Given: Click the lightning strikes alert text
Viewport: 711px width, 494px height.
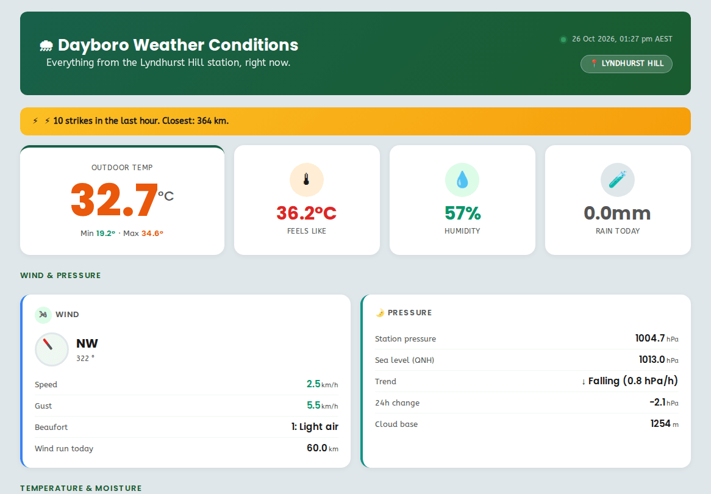Looking at the screenshot, I should pos(141,121).
